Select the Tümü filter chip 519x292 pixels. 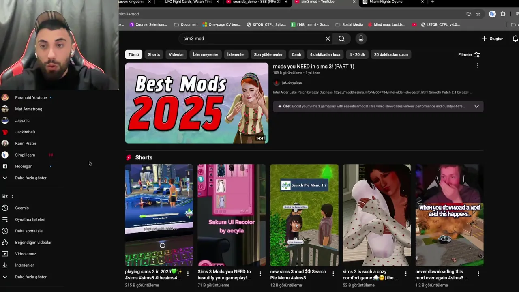[x=133, y=54]
